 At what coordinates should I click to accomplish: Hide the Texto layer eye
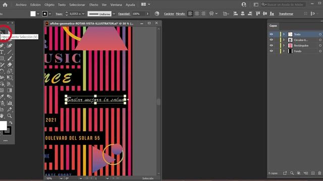coord(272,34)
